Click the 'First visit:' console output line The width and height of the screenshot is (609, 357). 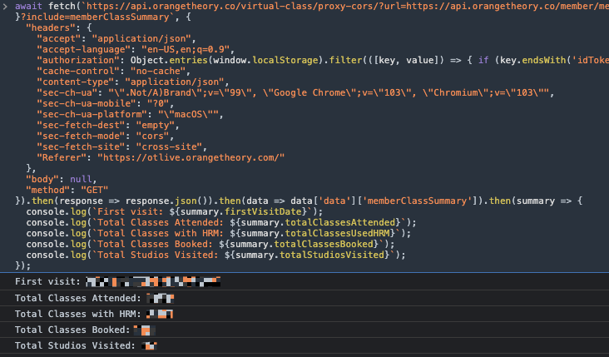click(x=304, y=281)
